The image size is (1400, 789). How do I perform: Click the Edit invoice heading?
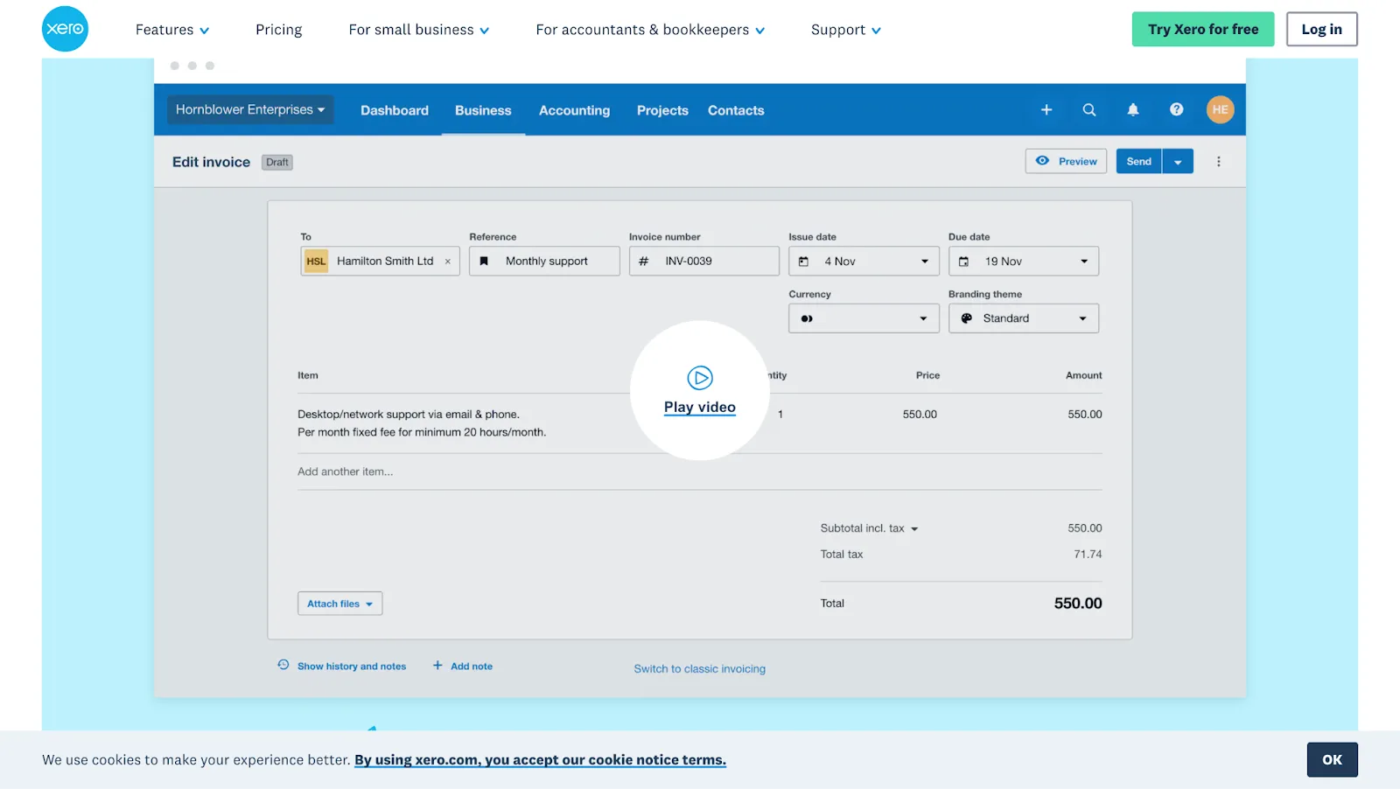click(x=211, y=162)
